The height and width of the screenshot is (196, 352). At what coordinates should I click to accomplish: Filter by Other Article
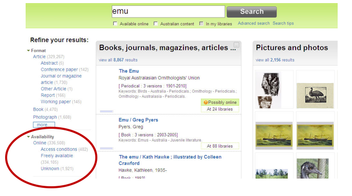click(x=53, y=89)
